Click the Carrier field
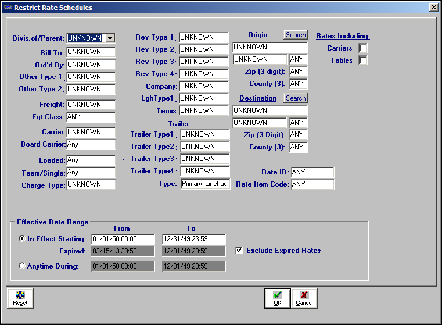 (91, 132)
